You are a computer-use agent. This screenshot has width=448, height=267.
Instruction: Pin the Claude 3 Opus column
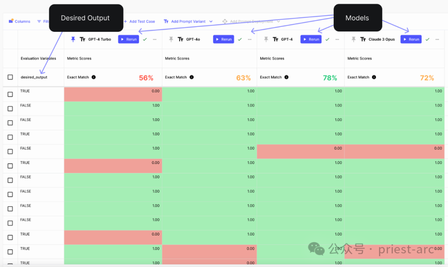point(353,39)
